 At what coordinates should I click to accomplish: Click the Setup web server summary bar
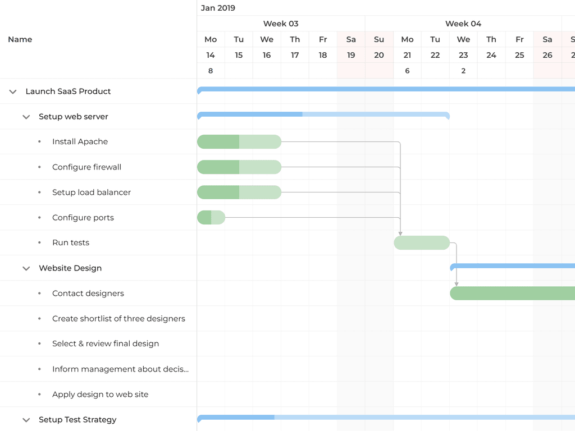point(323,116)
